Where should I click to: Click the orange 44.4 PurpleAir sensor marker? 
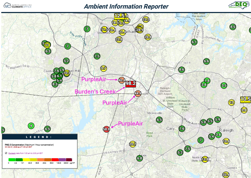pyautogui.click(x=138, y=93)
